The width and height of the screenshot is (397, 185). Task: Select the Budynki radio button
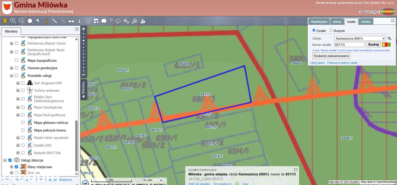point(331,30)
